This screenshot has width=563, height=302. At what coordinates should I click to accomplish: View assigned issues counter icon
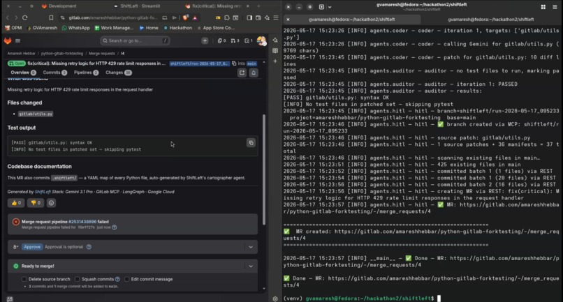tap(221, 41)
